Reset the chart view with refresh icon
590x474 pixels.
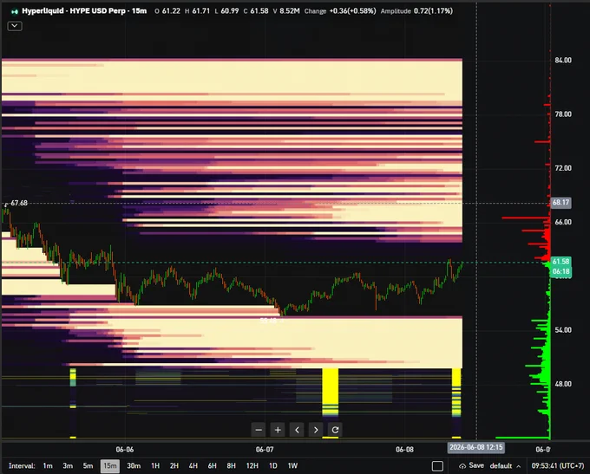[335, 430]
